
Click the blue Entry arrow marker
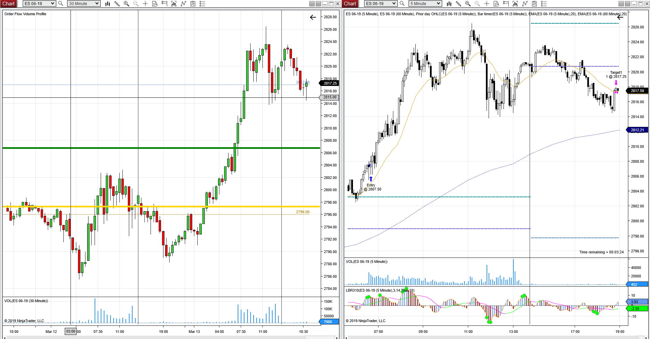(x=371, y=179)
